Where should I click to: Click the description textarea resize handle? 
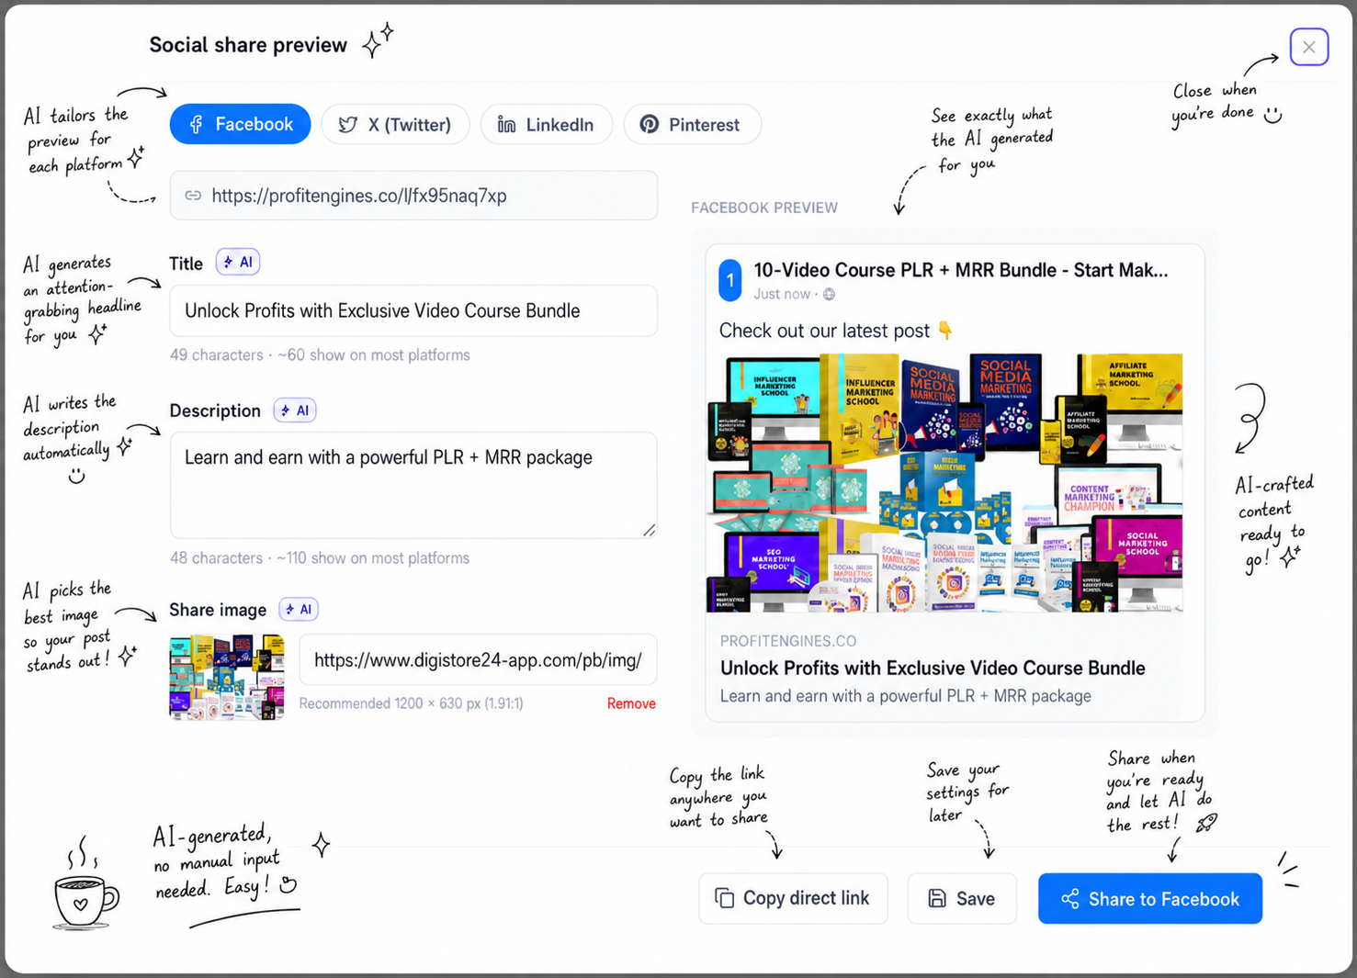tap(650, 530)
